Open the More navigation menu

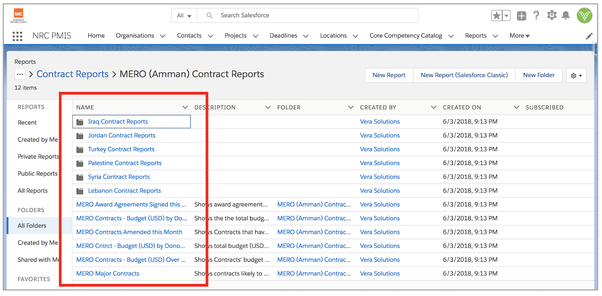click(x=520, y=35)
